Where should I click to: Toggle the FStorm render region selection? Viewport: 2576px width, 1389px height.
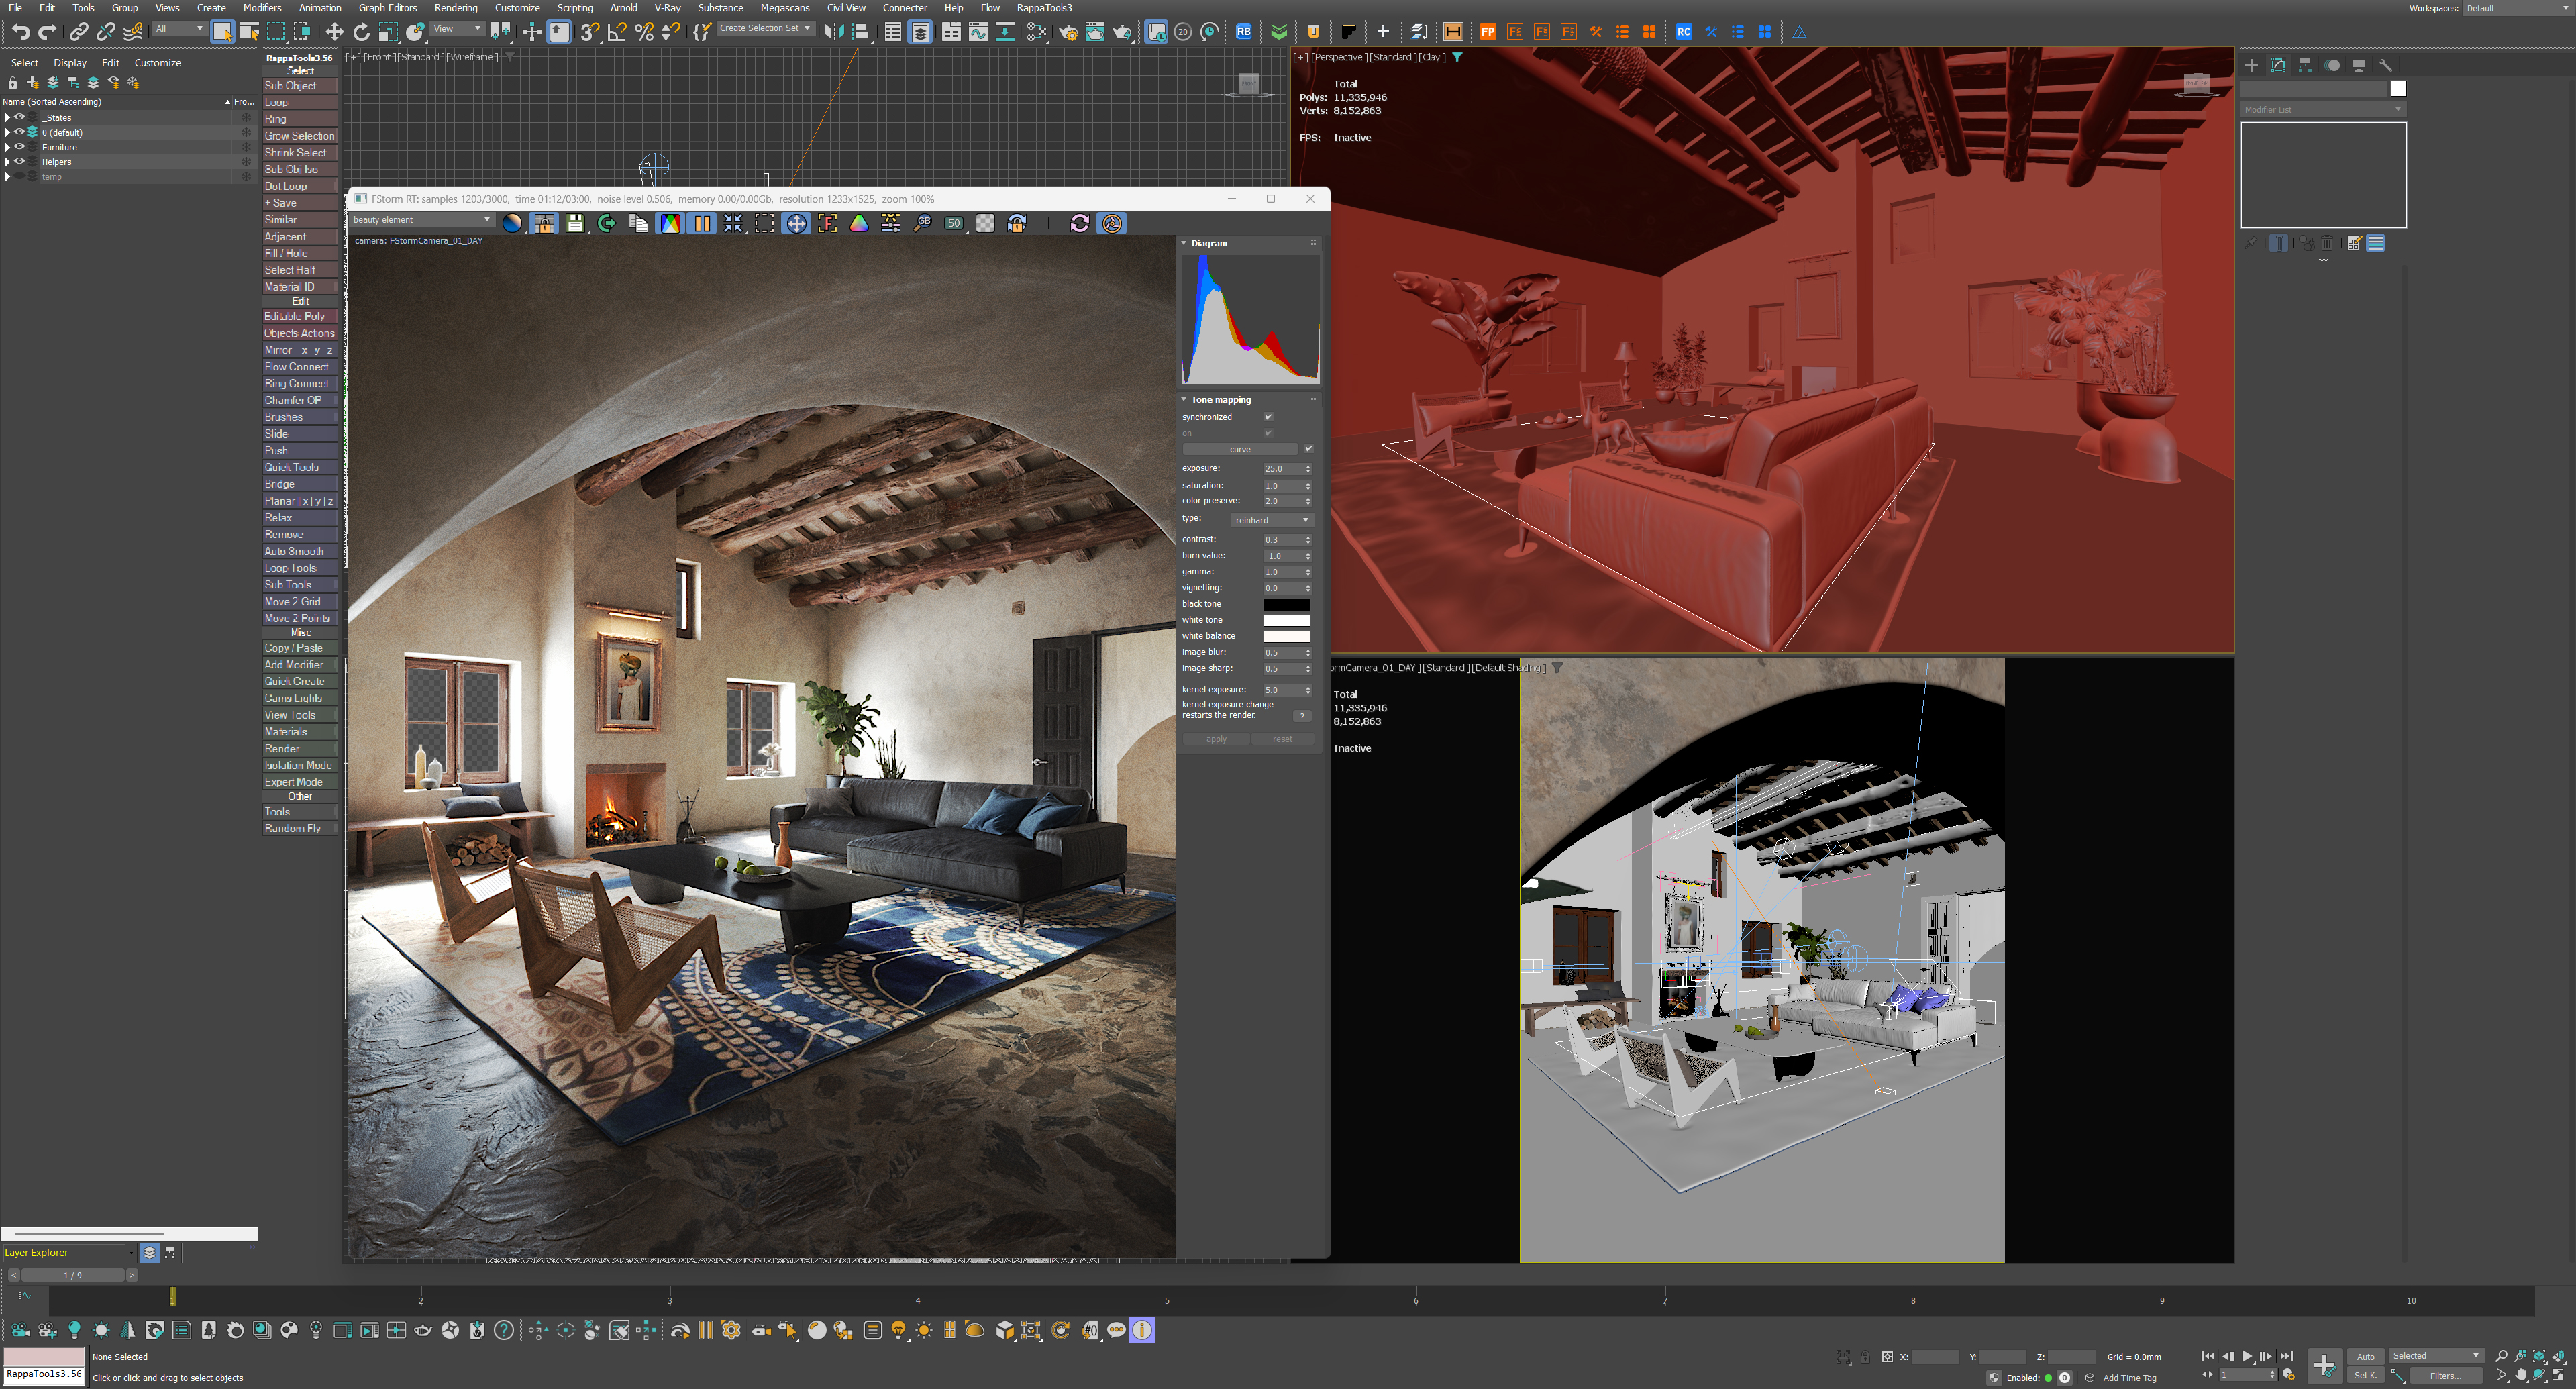765,223
